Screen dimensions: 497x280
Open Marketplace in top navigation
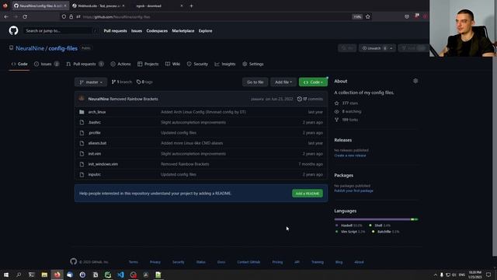[183, 31]
